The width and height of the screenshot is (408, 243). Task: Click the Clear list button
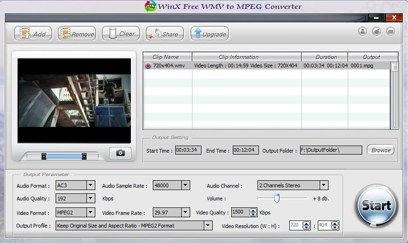(121, 34)
